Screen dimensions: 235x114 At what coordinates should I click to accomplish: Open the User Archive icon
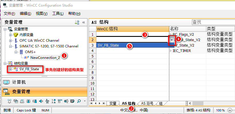tap(35, 101)
